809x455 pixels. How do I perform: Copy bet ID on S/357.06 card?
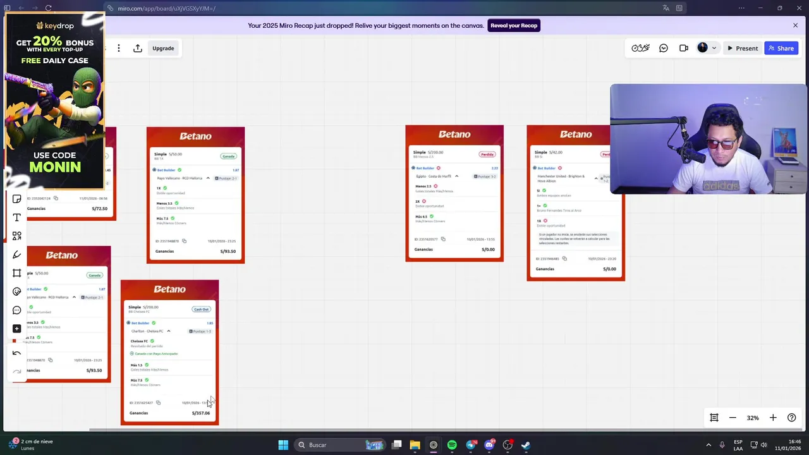click(158, 403)
